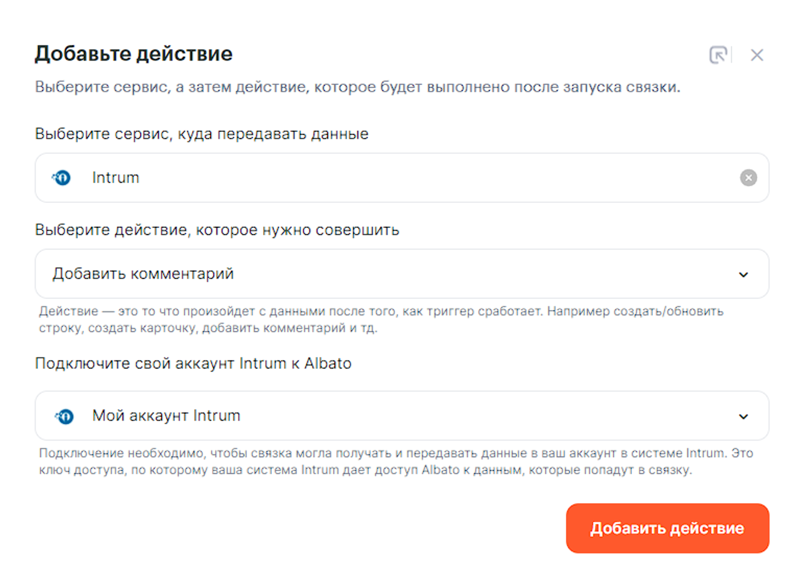Click Intrum logo beside 'Мой аккаунт Intrum'
The height and width of the screenshot is (574, 809).
click(65, 416)
